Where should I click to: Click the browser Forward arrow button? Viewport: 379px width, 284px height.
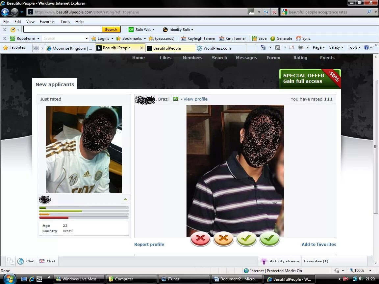tap(14, 12)
